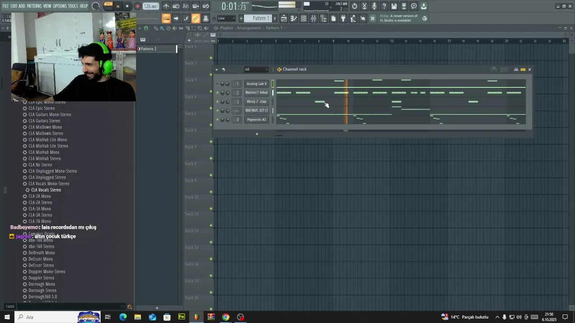575x323 pixels.
Task: Adjust the Channel rack swing knob
Action: point(494,70)
